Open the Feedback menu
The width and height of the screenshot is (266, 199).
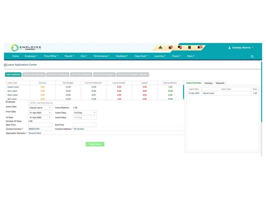click(x=122, y=56)
